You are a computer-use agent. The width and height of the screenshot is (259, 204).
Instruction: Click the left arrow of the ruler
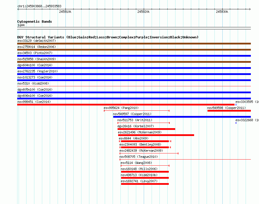(x=18, y=9)
